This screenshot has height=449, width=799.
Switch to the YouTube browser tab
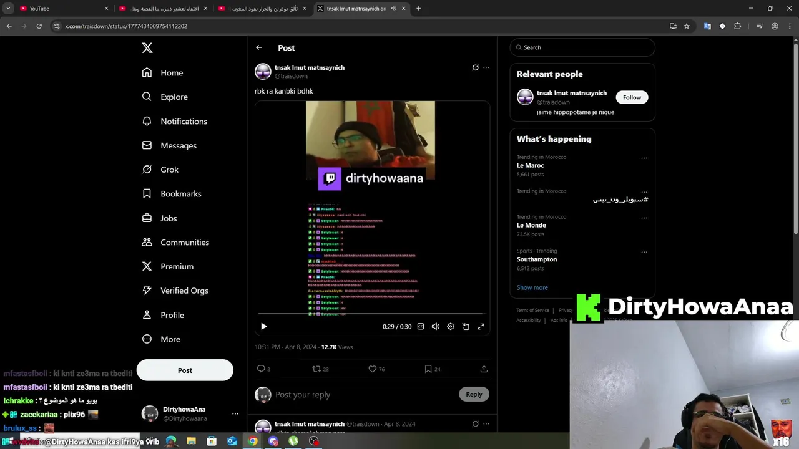click(64, 8)
